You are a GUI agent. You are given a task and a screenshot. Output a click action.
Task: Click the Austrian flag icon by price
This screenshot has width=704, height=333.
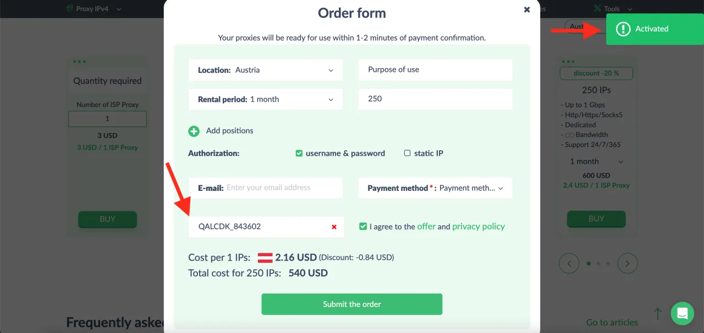pos(266,257)
